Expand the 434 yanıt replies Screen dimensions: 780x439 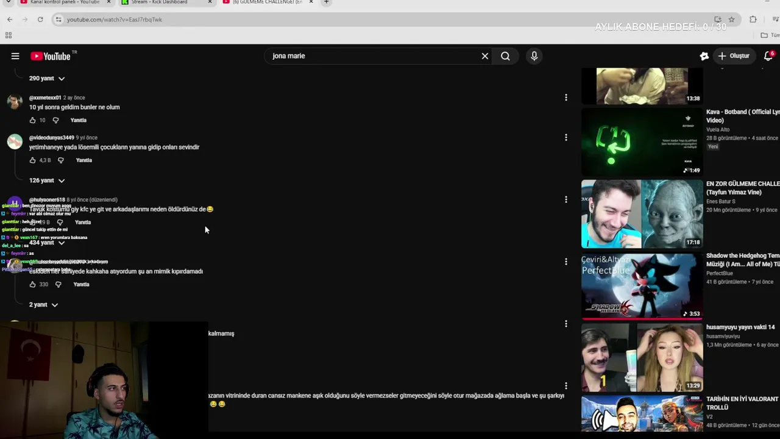point(47,243)
